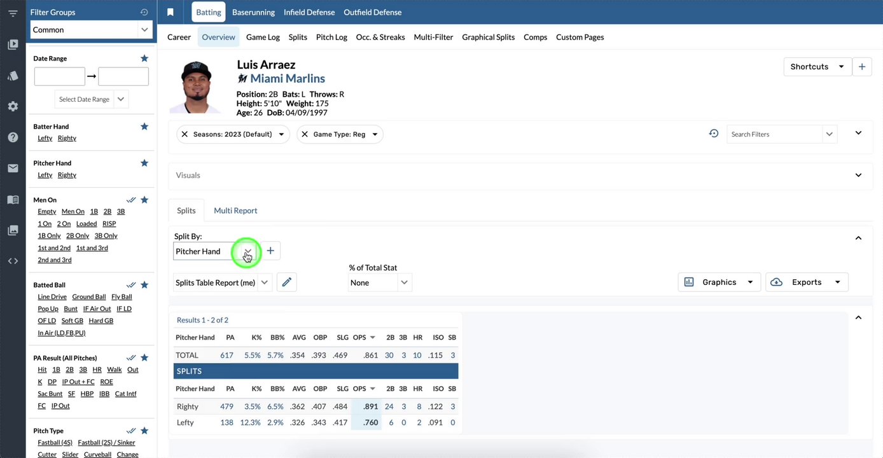Open the image gallery sidebar icon
Viewport: 883px width, 458px height.
click(x=13, y=230)
